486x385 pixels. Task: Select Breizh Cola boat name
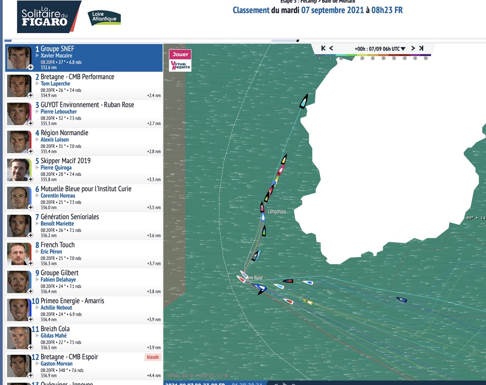tap(55, 329)
